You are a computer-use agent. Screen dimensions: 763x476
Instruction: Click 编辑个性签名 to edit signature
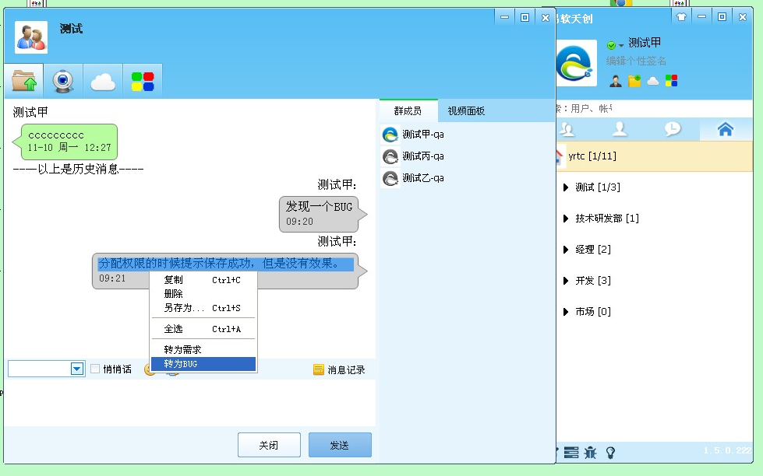click(636, 61)
